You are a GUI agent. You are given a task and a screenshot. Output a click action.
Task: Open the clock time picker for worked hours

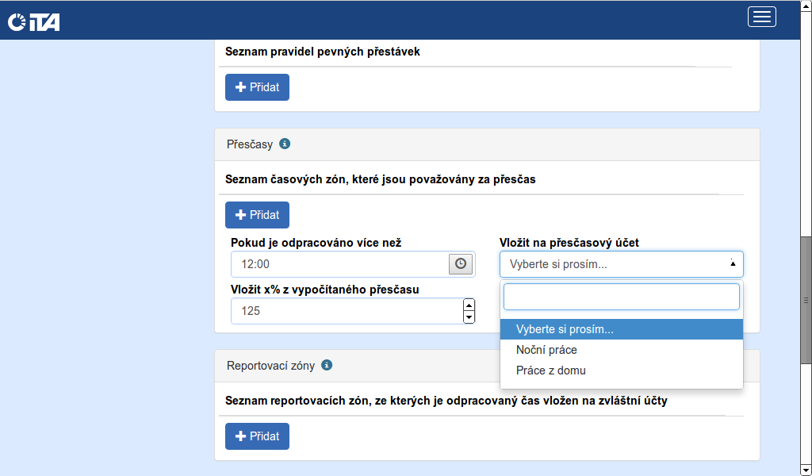[x=461, y=264]
